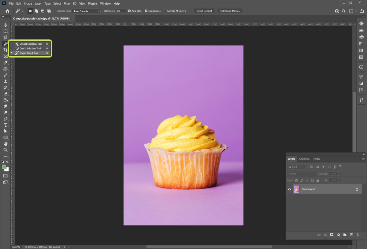Click Add to selection mode icon

coord(36,11)
